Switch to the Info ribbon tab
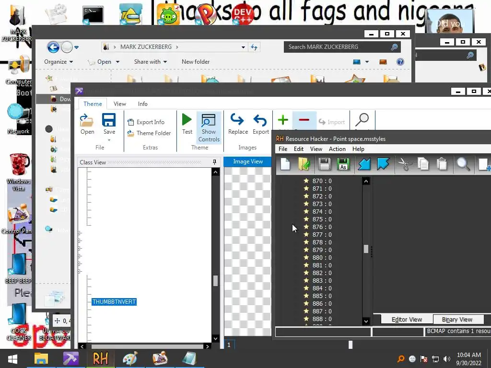Image resolution: width=491 pixels, height=368 pixels. pyautogui.click(x=142, y=104)
